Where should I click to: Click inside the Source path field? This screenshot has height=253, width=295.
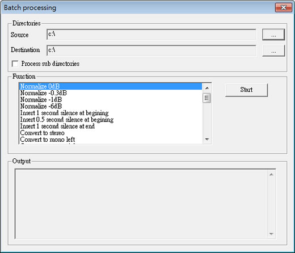[151, 35]
